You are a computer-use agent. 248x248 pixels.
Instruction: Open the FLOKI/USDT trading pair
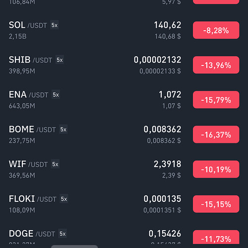[x=124, y=204]
